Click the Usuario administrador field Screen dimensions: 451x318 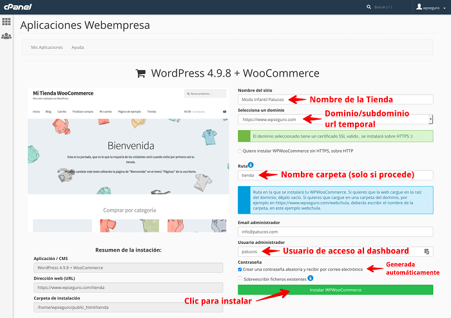336,252
